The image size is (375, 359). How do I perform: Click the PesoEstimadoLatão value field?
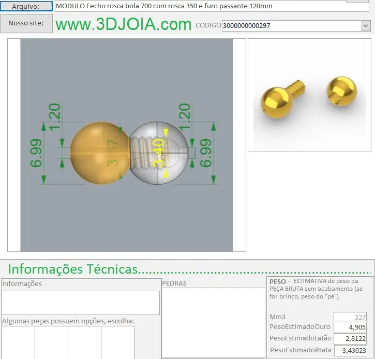350,339
